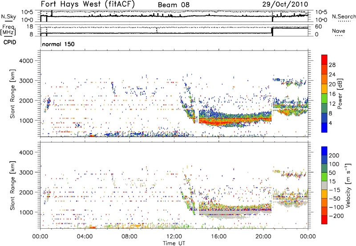
Task: Click the '28' tick on the power colorbar
Action: (332, 65)
